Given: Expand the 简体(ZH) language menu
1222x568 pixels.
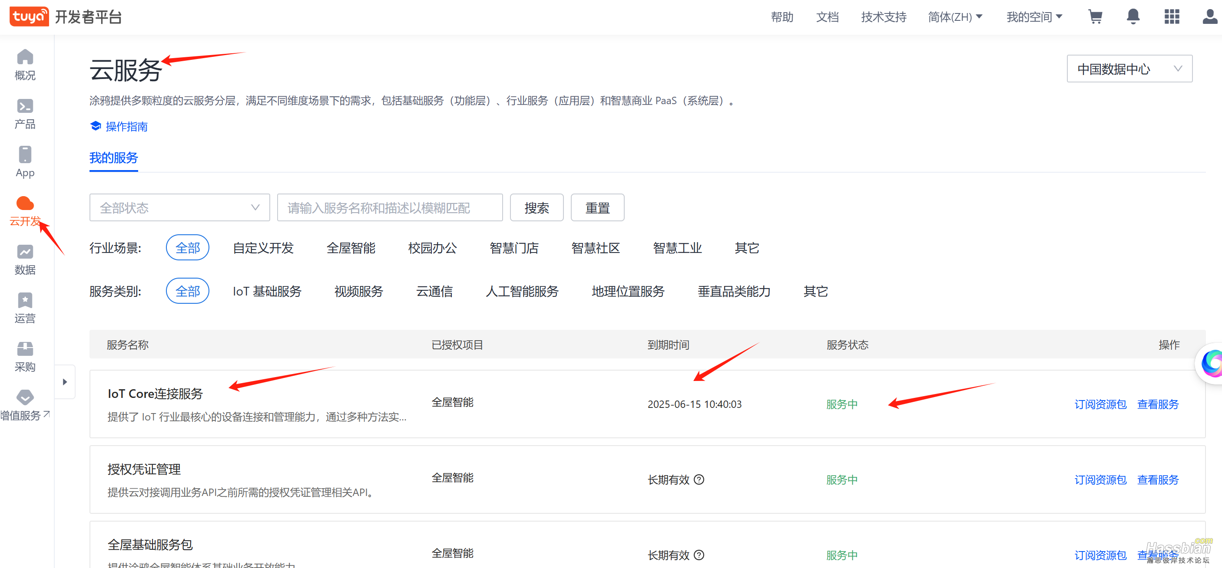Looking at the screenshot, I should 955,17.
